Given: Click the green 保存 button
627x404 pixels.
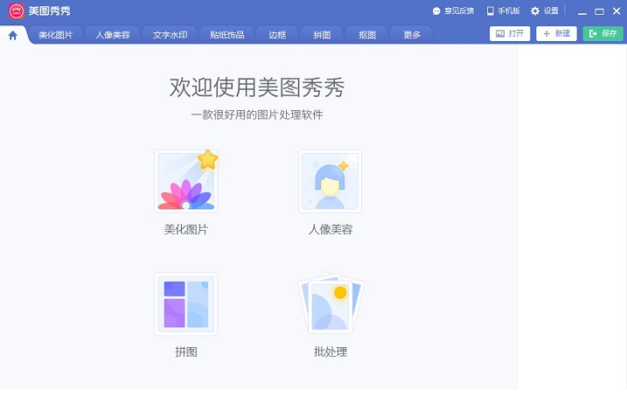Looking at the screenshot, I should click(603, 33).
